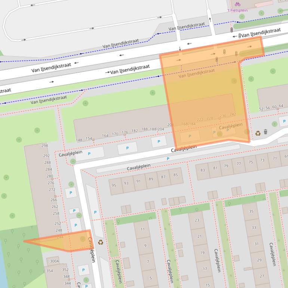
Task: Click parking icon on the Cavaljéplein road strip
Action: pyautogui.click(x=168, y=159)
